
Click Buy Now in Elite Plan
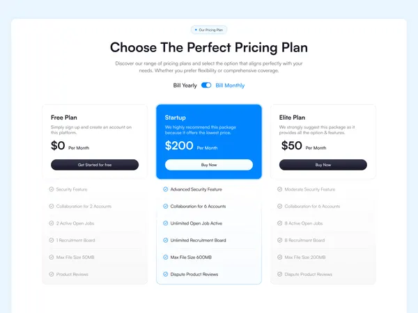tap(323, 165)
